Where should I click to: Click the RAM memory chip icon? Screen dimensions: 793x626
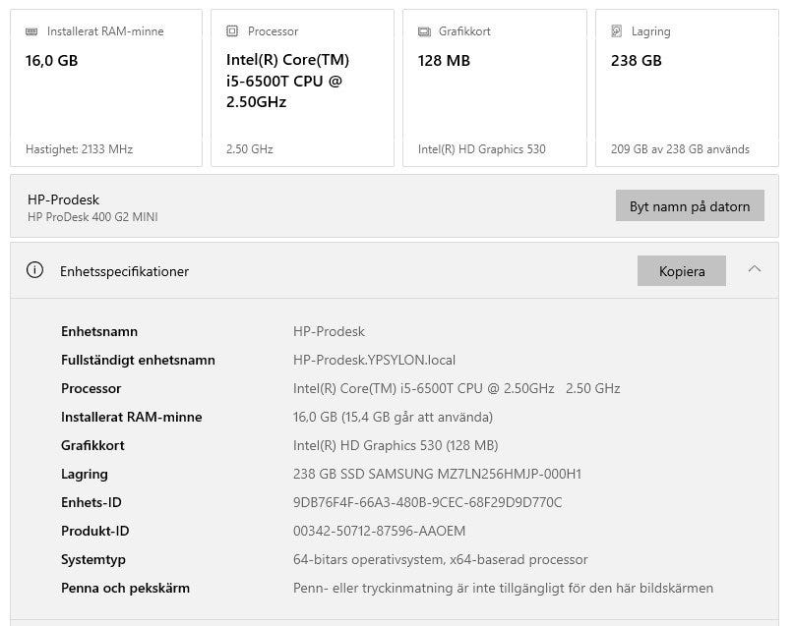pos(31,31)
